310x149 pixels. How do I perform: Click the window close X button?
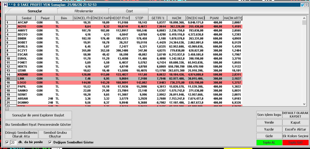pos(307,5)
